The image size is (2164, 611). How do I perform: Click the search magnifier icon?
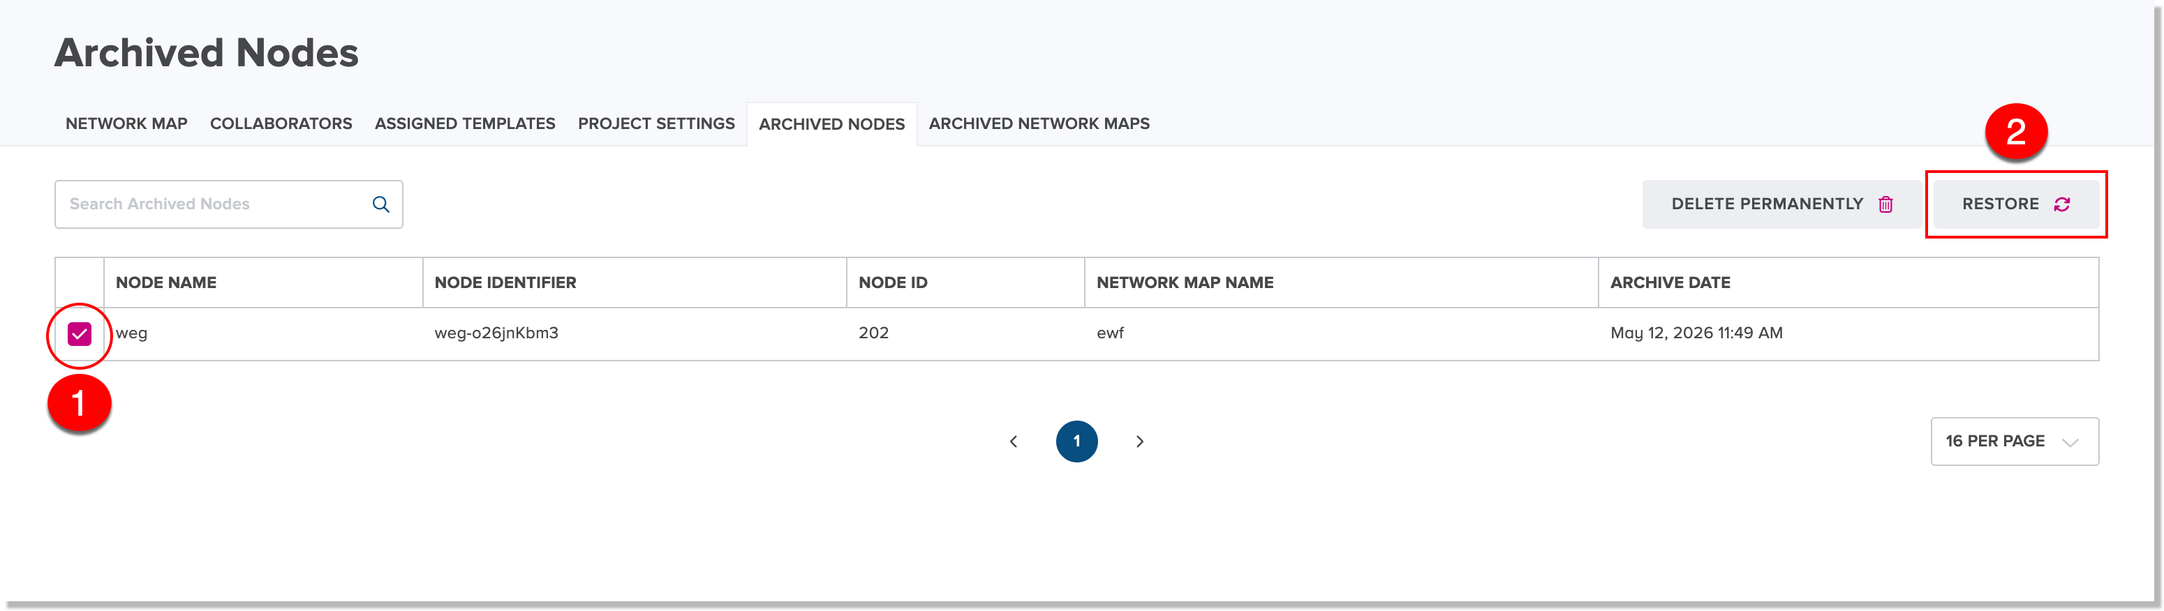point(380,204)
